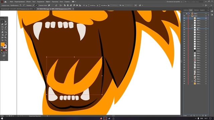The height and width of the screenshot is (120, 214).
Task: Open the notification center icon
Action: tap(211, 119)
